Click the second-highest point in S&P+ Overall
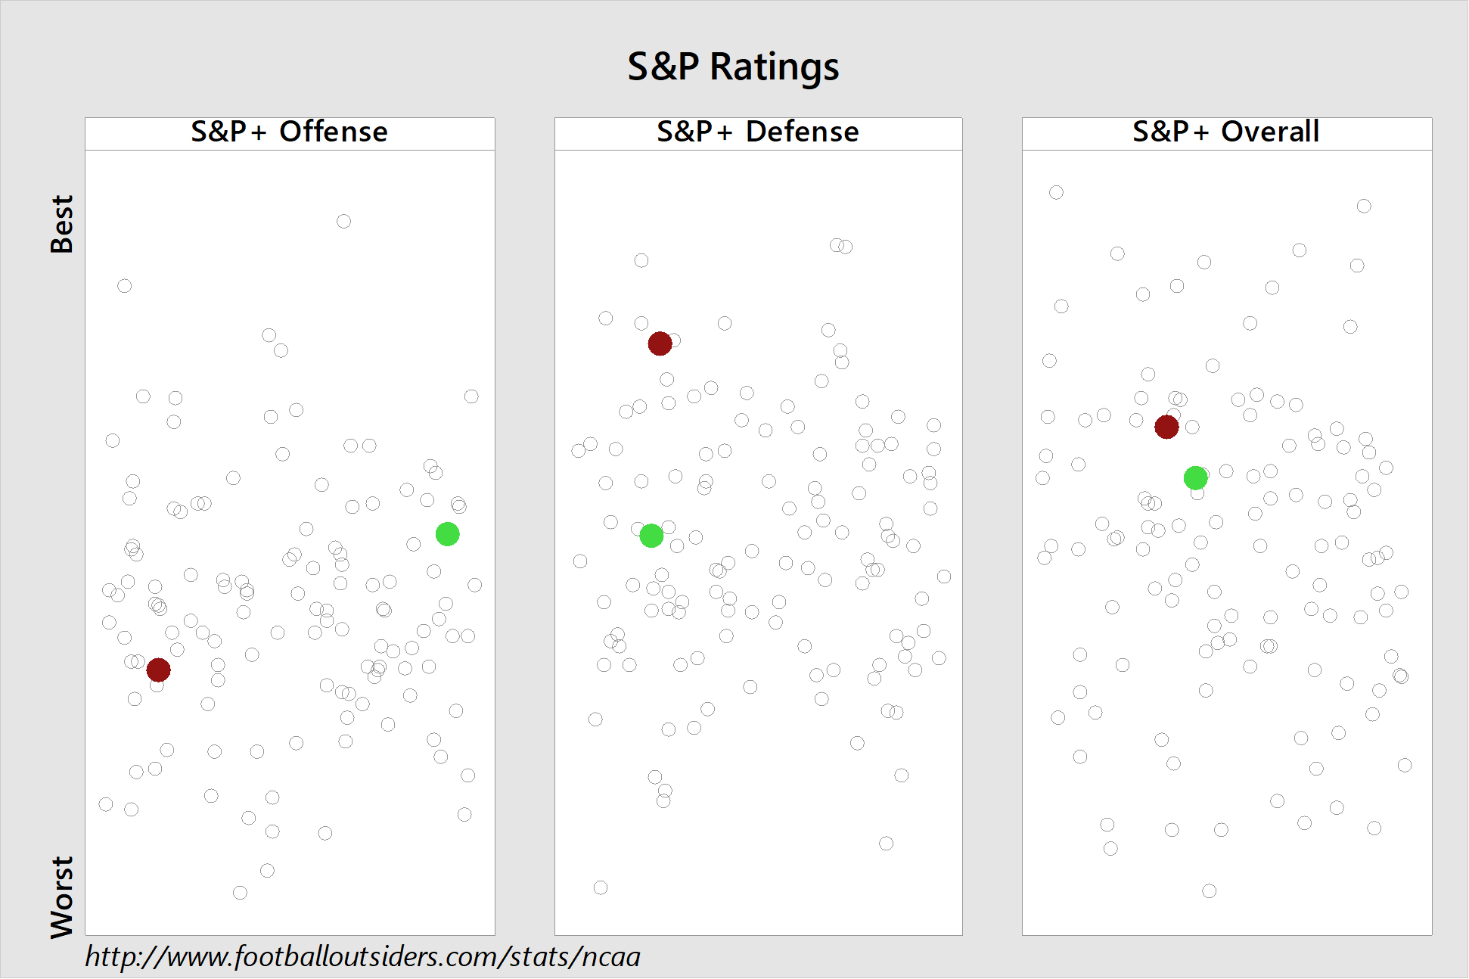The height and width of the screenshot is (979, 1469). (x=1364, y=206)
